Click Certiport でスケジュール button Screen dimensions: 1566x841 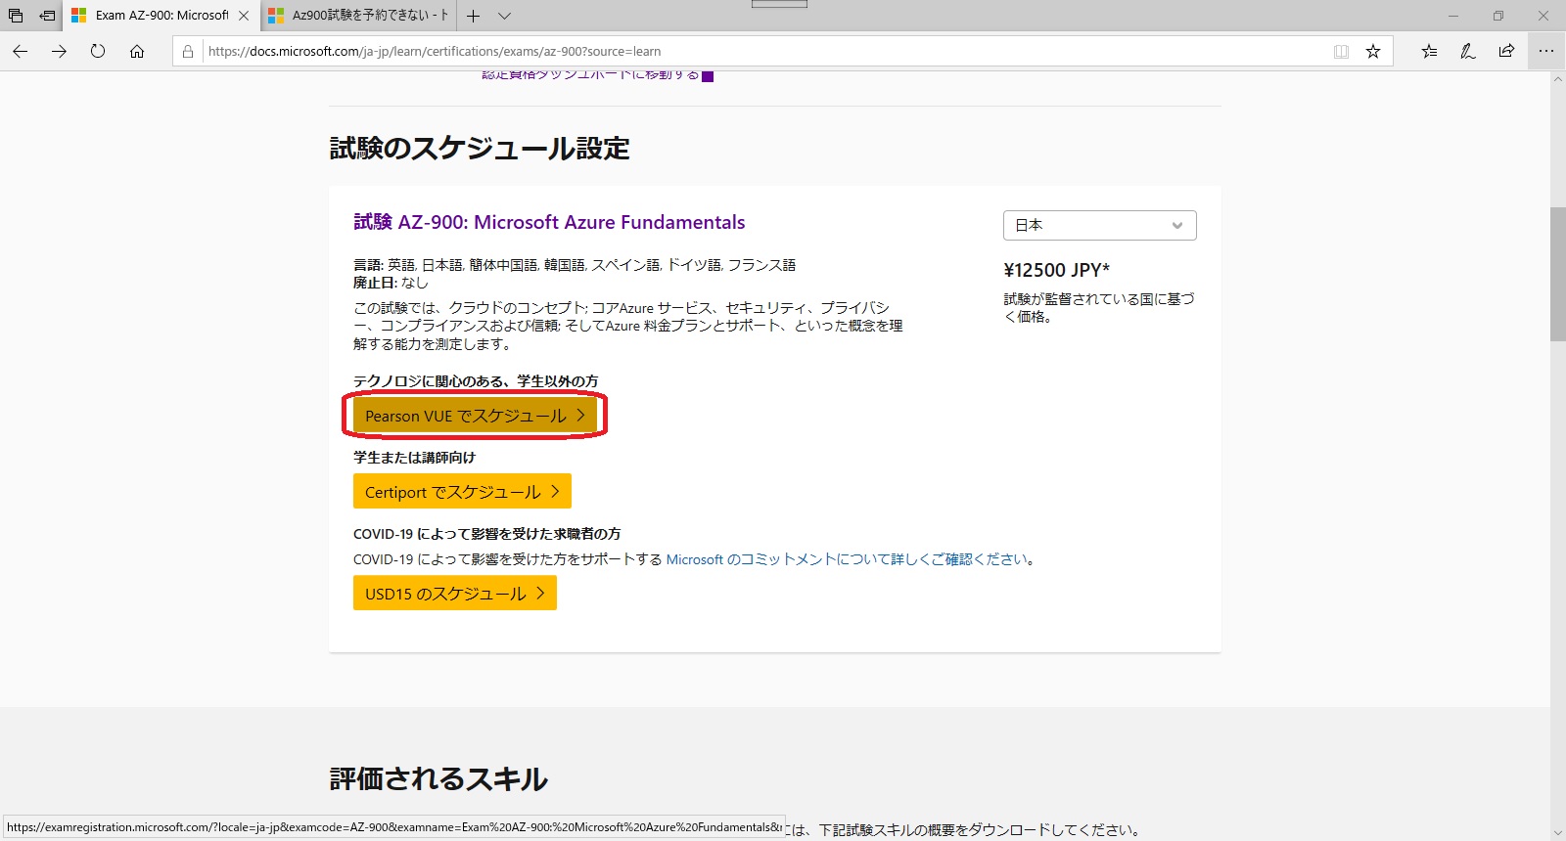[462, 492]
